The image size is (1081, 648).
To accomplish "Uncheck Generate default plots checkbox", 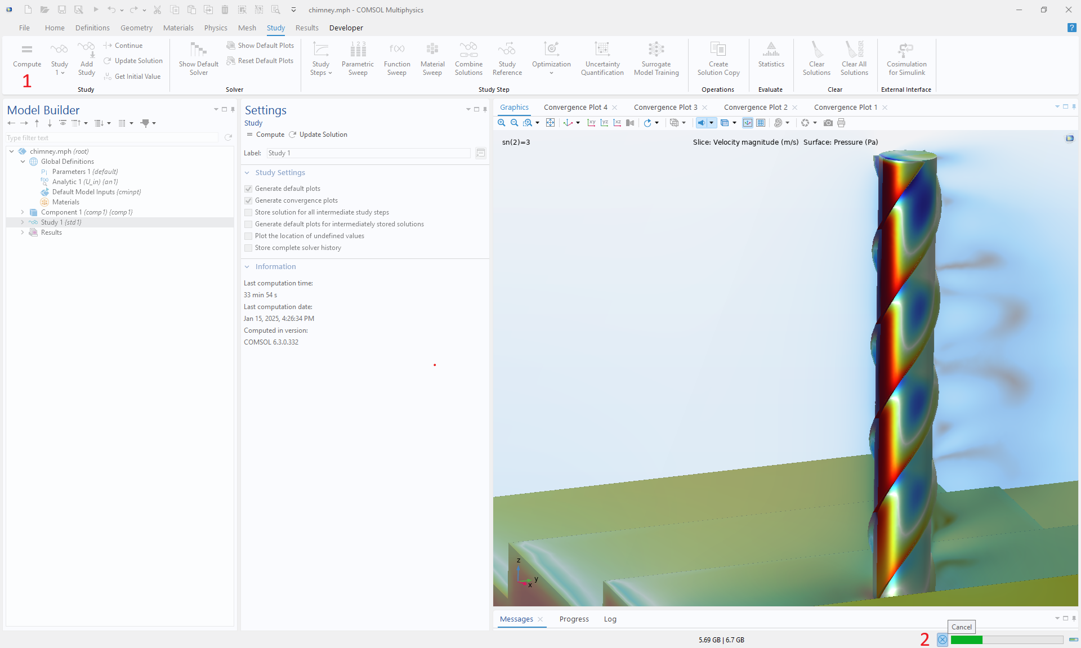I will pos(248,189).
